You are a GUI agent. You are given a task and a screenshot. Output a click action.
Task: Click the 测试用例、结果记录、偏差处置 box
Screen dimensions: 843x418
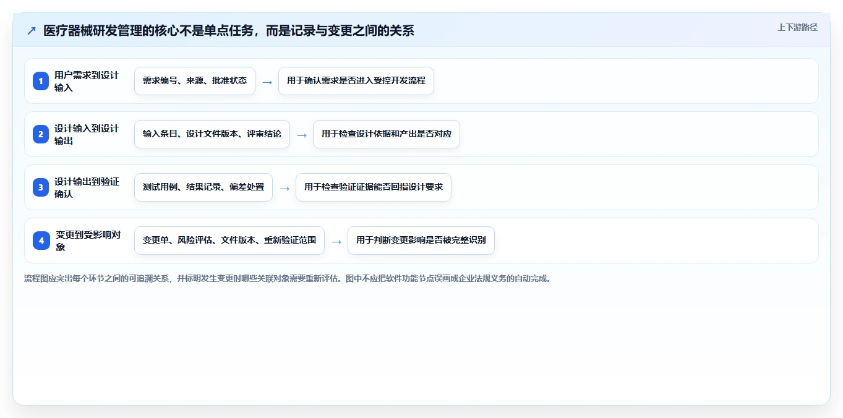click(x=203, y=187)
